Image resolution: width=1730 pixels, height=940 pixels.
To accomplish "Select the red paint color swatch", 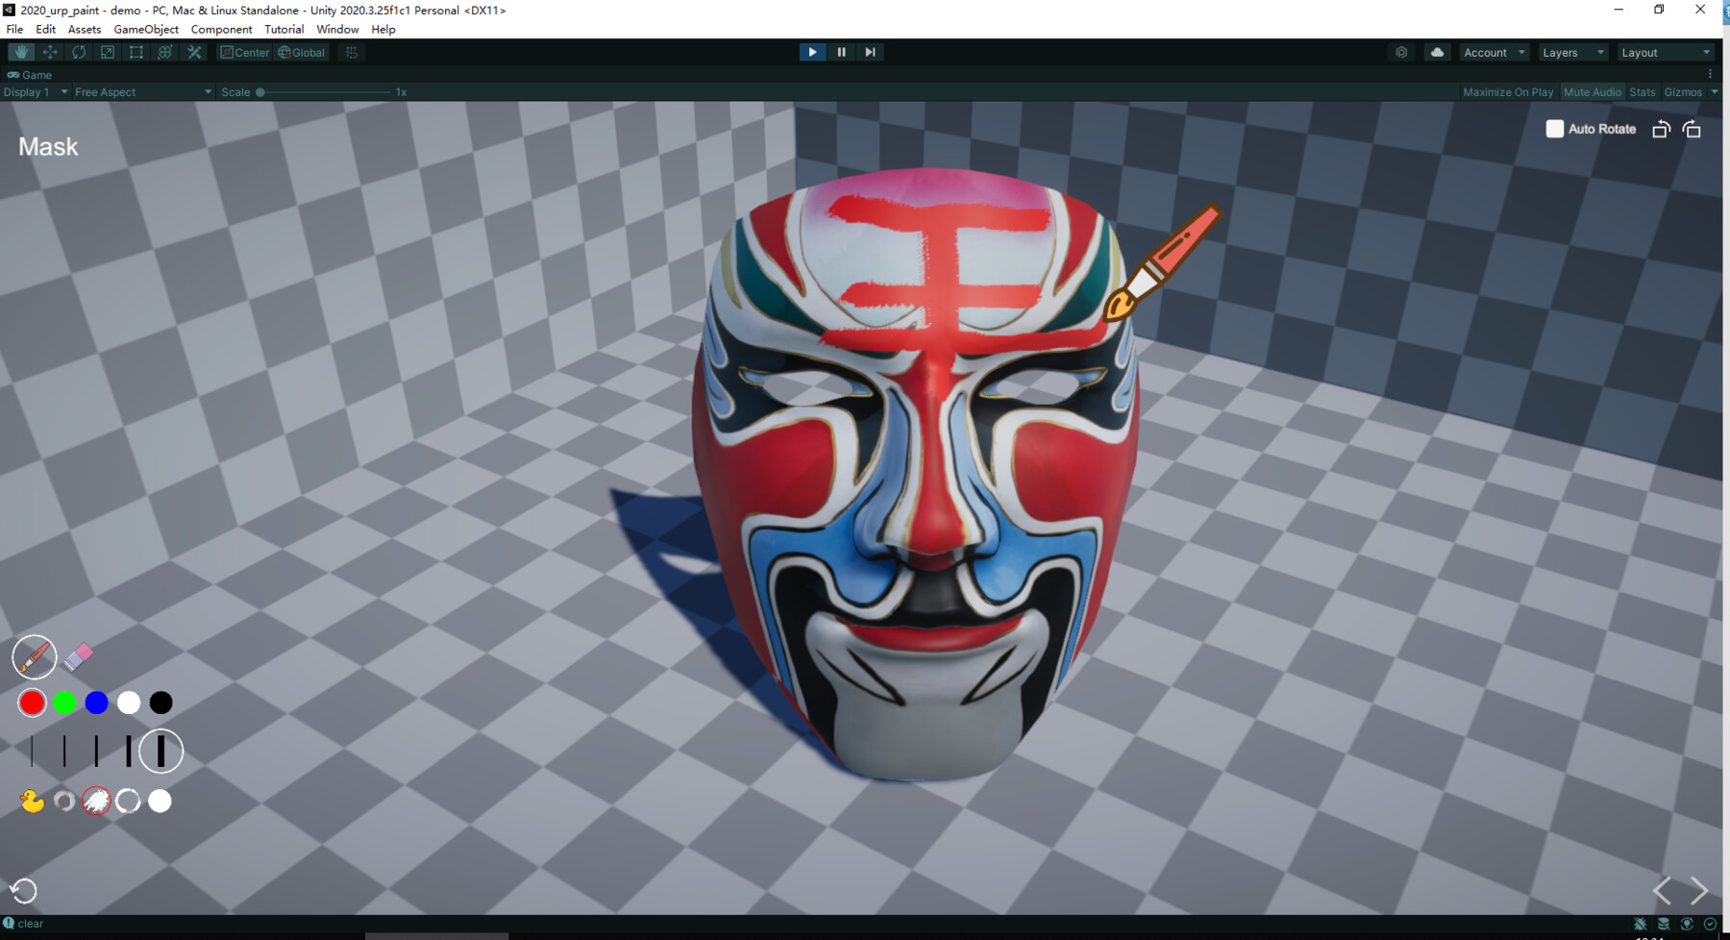I will coord(32,703).
